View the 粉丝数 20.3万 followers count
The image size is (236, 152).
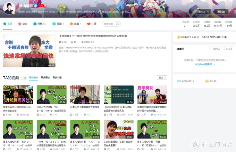point(196,24)
